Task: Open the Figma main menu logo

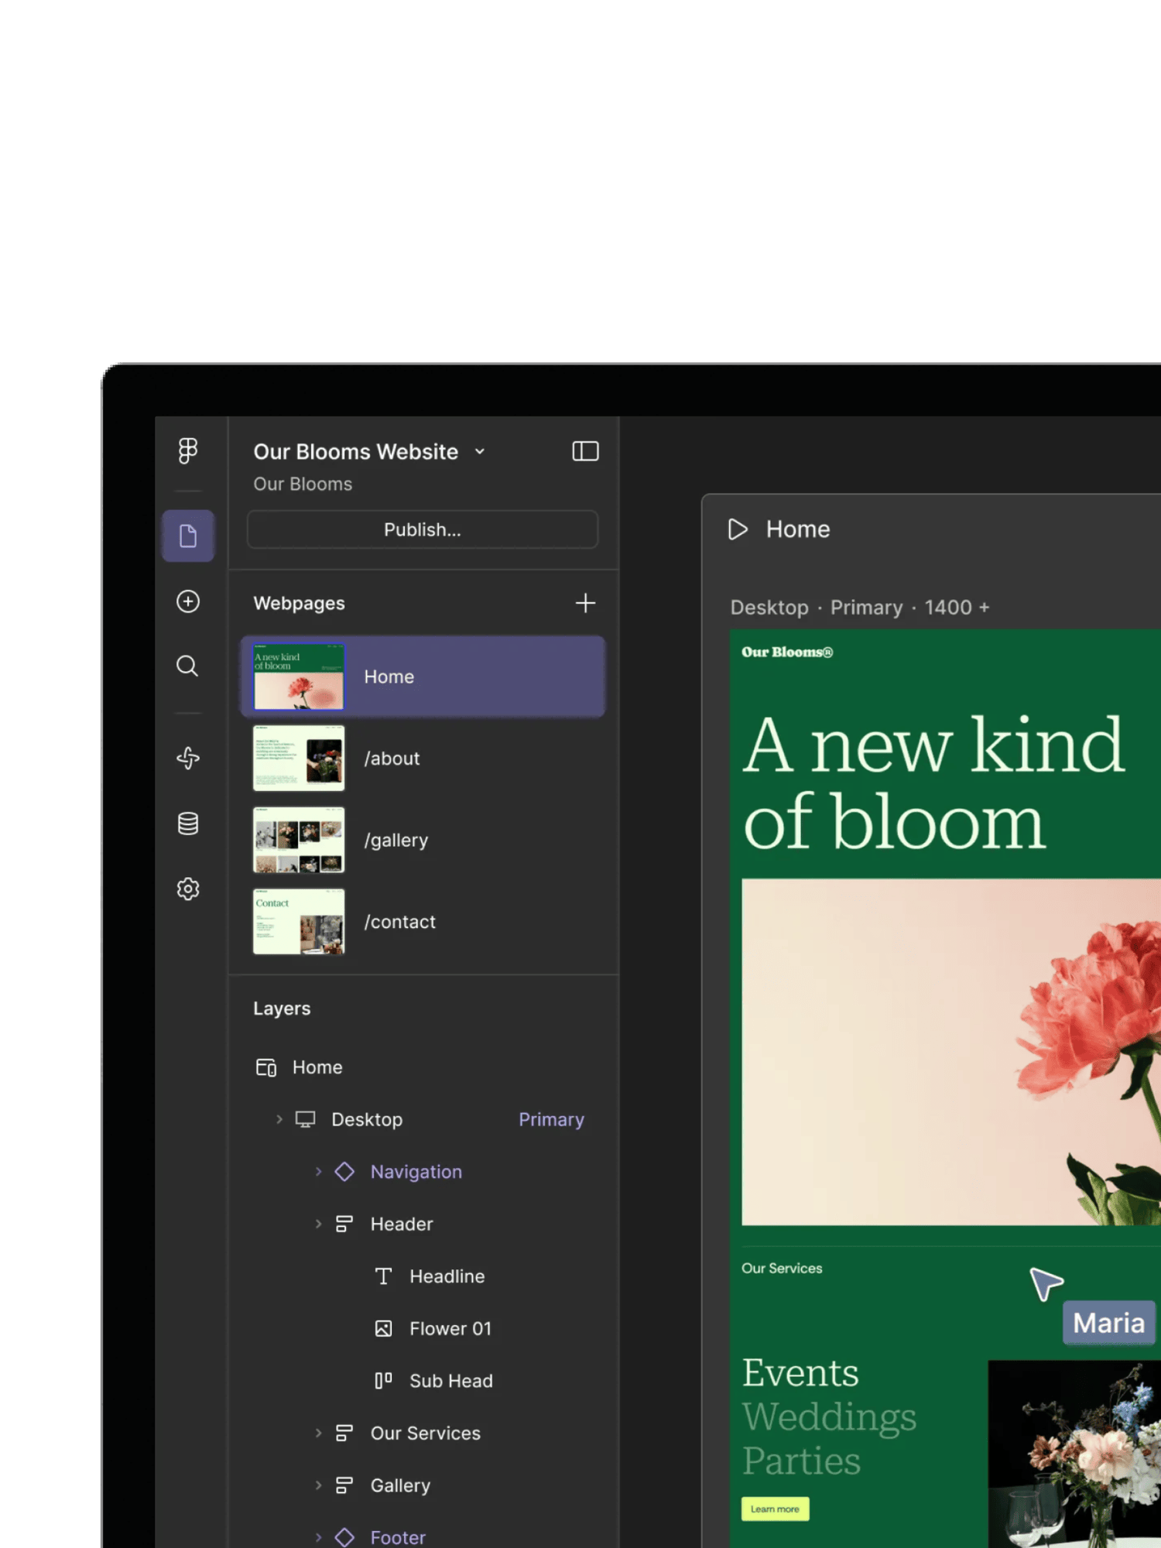Action: pos(187,450)
